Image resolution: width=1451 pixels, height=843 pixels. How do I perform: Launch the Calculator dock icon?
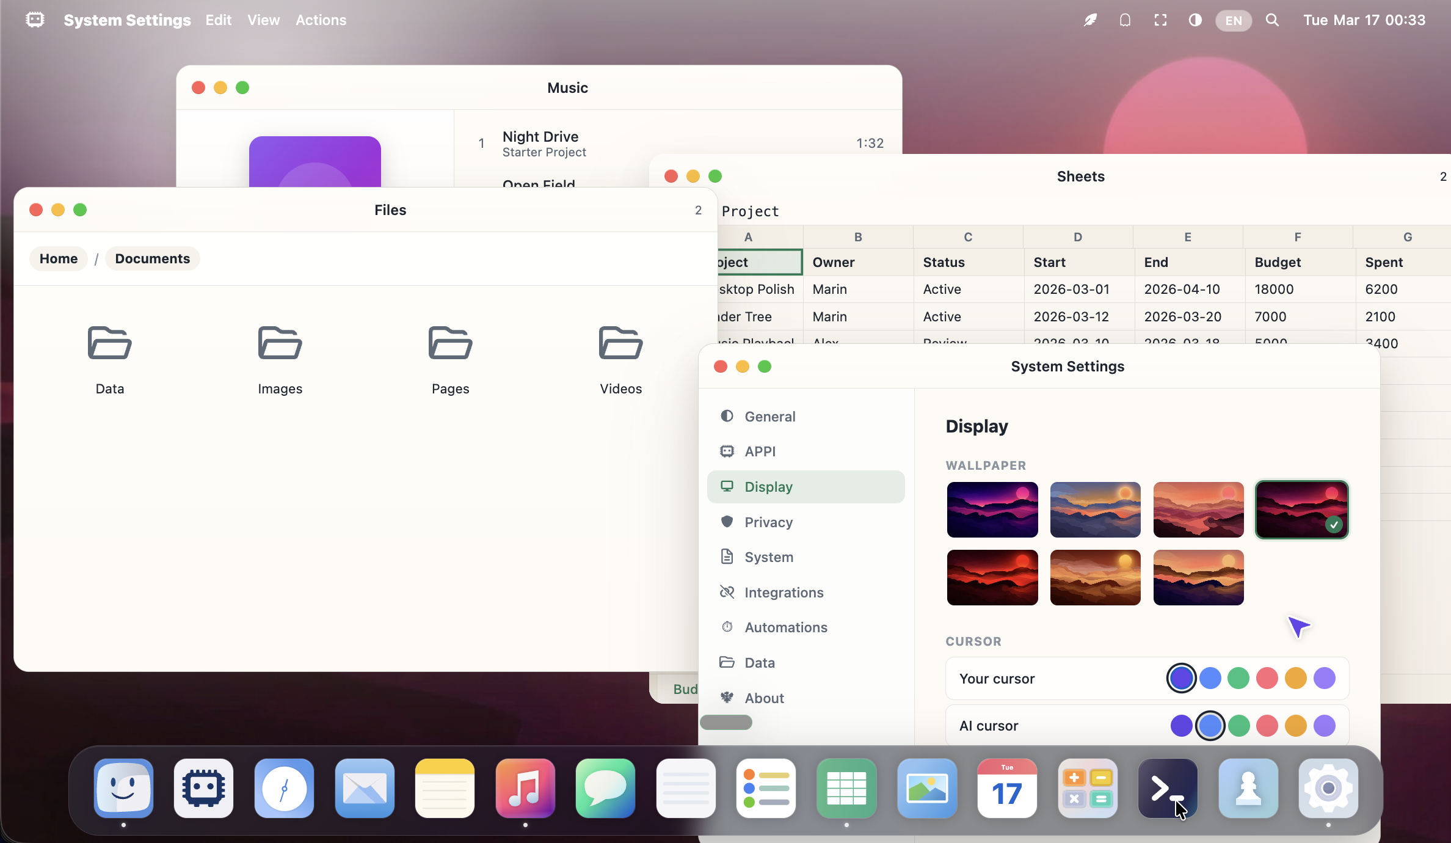(x=1087, y=788)
